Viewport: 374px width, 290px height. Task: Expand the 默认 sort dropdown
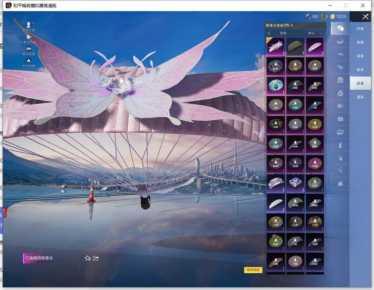315,33
